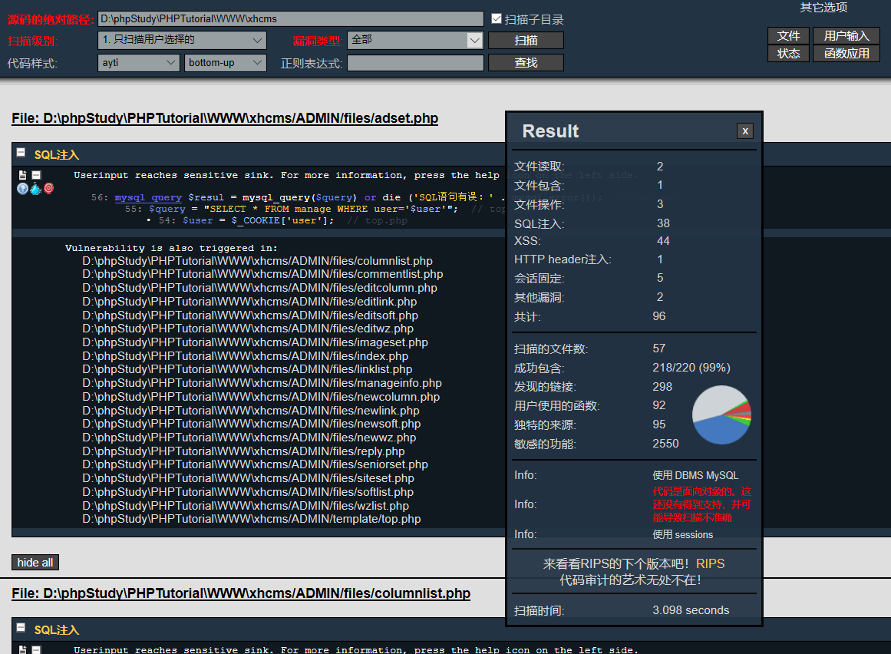Viewport: 891px width, 654px height.
Task: Click the mysql_query function link on line 56
Action: click(148, 197)
